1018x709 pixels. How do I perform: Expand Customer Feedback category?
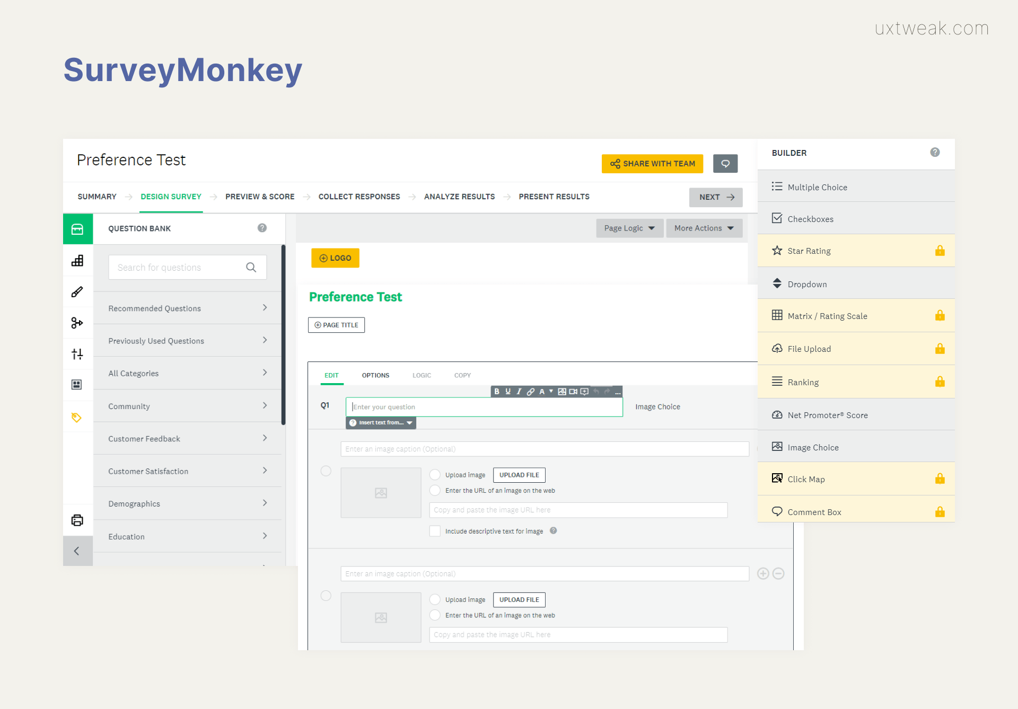(x=187, y=438)
